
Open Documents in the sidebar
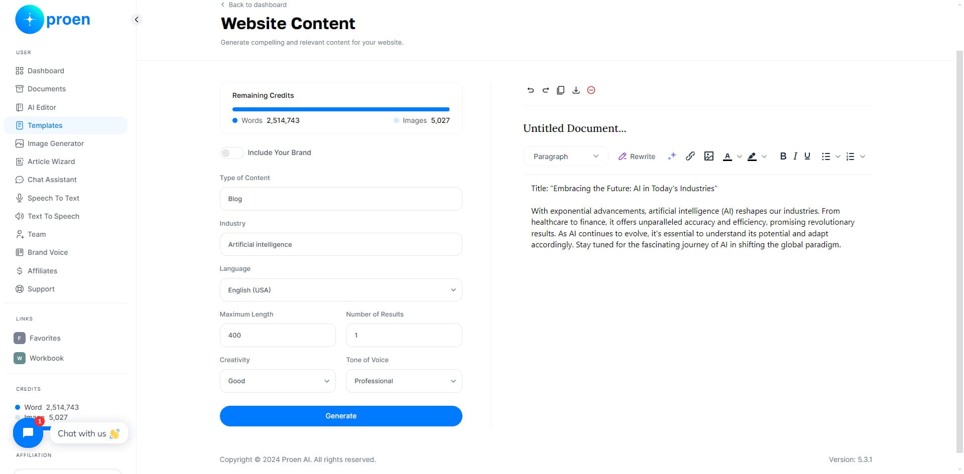click(x=65, y=89)
